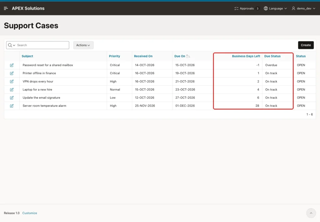This screenshot has width=320, height=222.
Task: Click the 'Release 1.0' footer text
Action: 12,213
